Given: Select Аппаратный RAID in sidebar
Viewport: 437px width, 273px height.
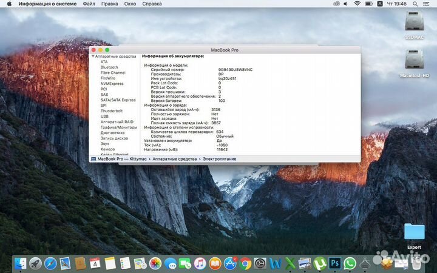Looking at the screenshot, I should tap(117, 122).
